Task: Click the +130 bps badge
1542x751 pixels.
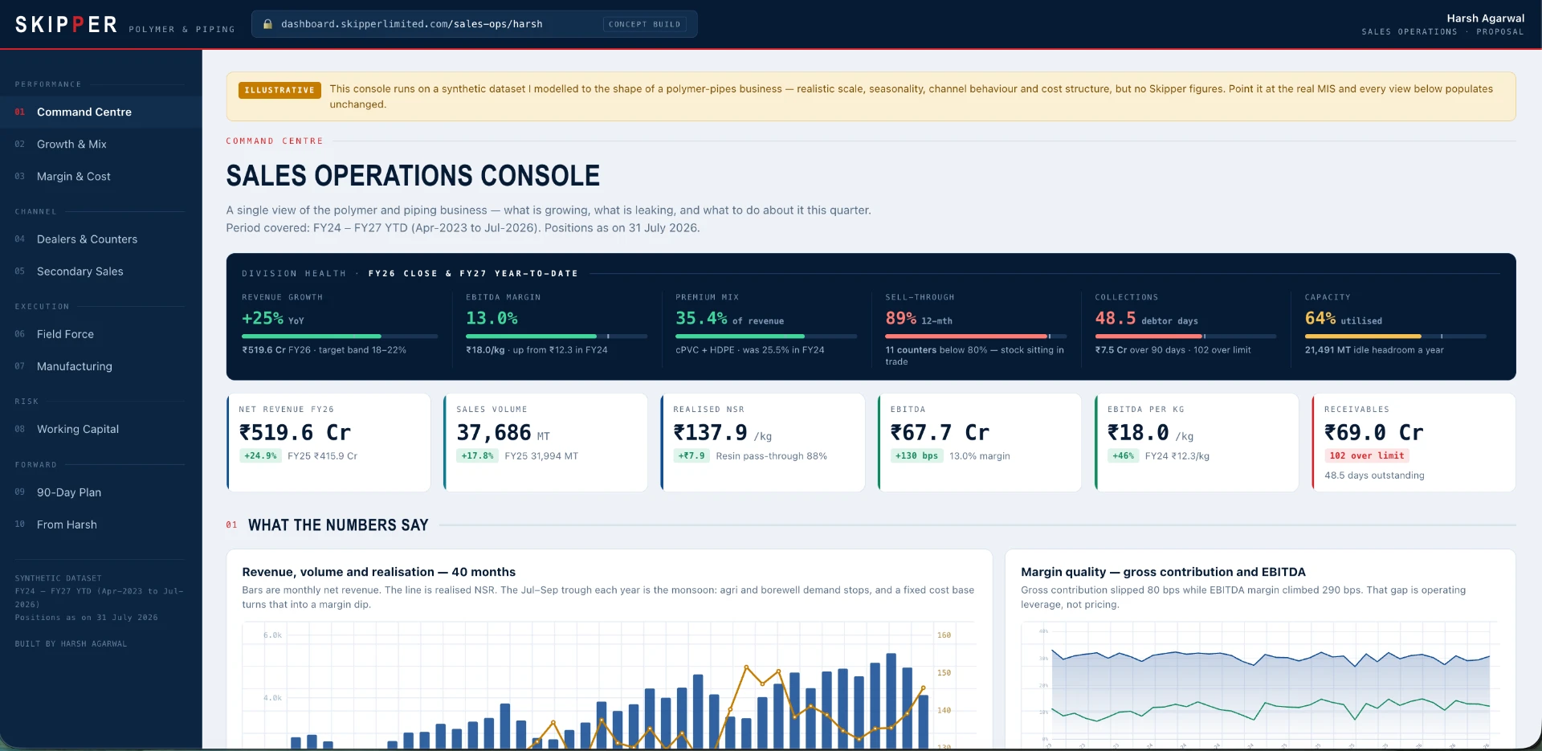Action: click(x=916, y=455)
